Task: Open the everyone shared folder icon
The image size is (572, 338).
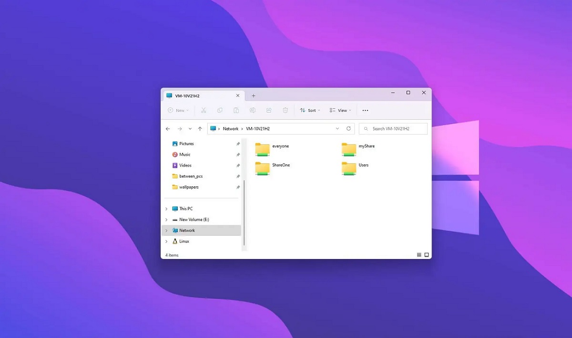Action: [x=262, y=149]
